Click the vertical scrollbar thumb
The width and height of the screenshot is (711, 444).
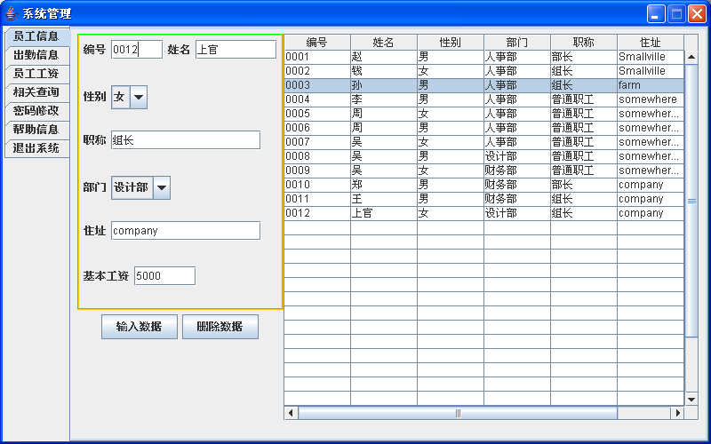pos(691,201)
